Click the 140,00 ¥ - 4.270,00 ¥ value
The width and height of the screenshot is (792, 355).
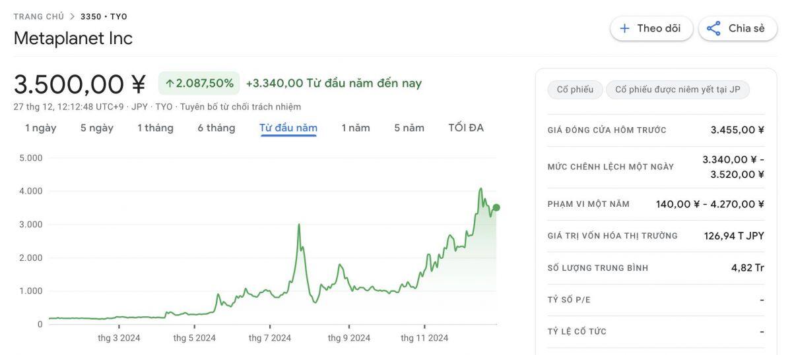click(x=710, y=204)
